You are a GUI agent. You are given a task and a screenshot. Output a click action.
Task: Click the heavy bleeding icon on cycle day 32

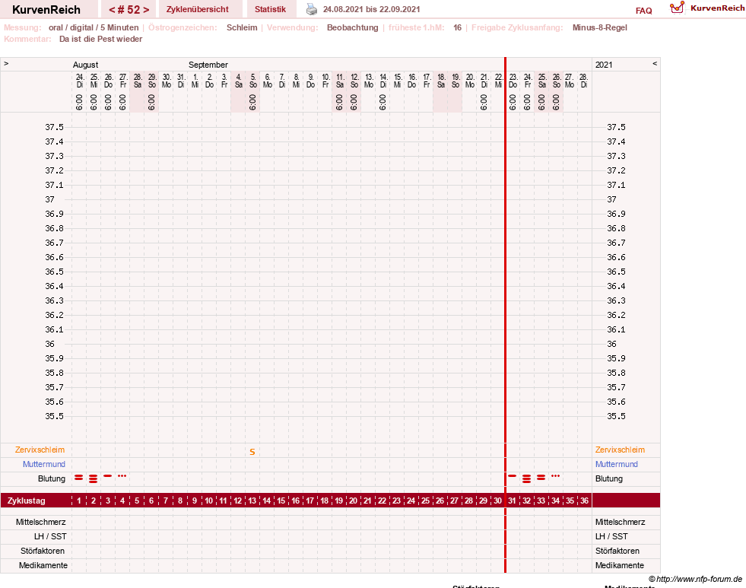526,478
